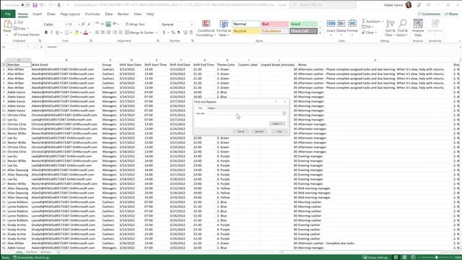This screenshot has height=260, width=462.
Task: Click the Copy icon
Action: click(x=15, y=28)
